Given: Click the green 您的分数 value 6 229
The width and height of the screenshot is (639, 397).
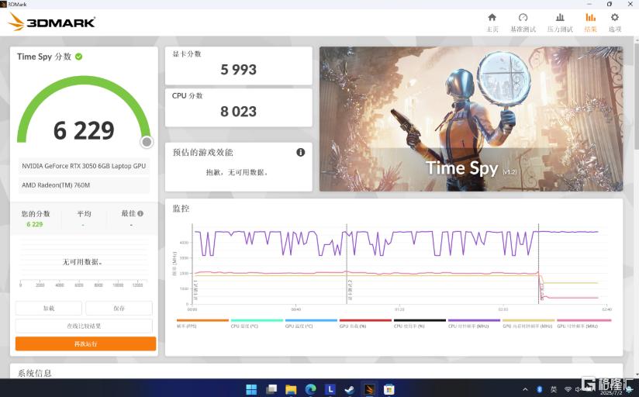Looking at the screenshot, I should point(35,224).
